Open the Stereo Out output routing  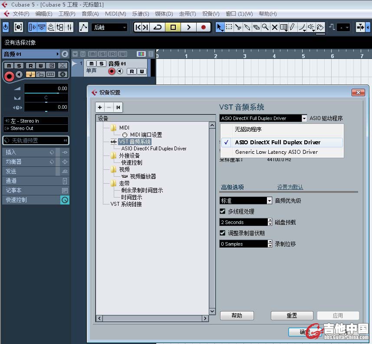point(36,128)
